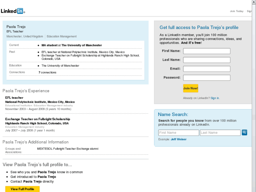Viewport: 256px width, 192px height.
Task: Click the Name Search Last Name box
Action: coord(220,133)
